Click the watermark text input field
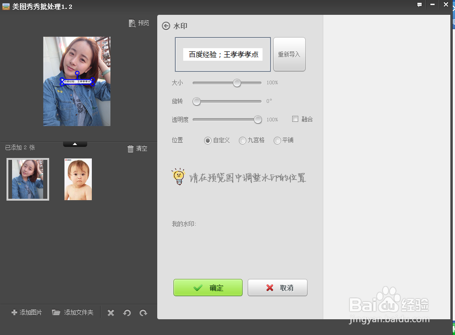Screen dimensions: 455x335 222,54
